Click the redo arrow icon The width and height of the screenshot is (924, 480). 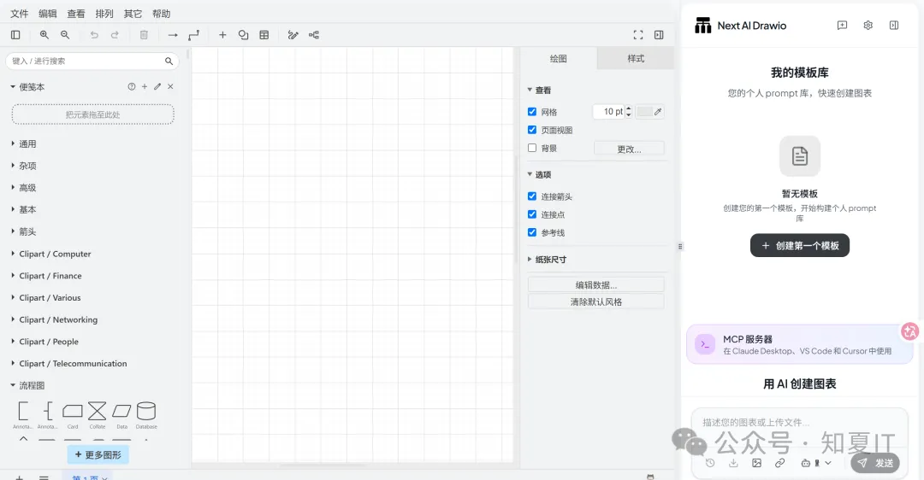[115, 35]
